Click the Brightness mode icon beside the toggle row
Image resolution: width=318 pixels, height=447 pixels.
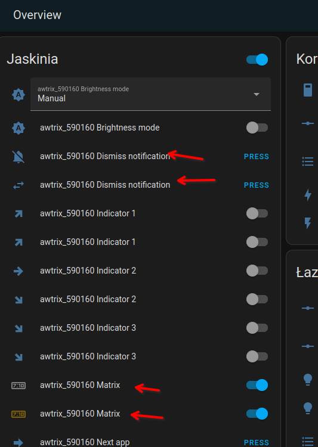pos(18,128)
